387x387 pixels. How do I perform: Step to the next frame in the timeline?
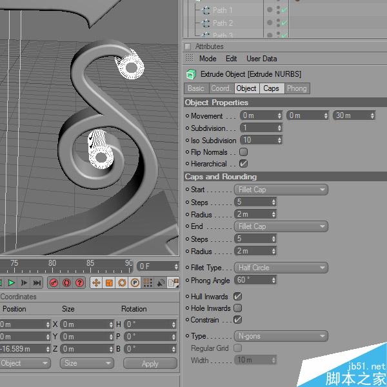pos(25,283)
